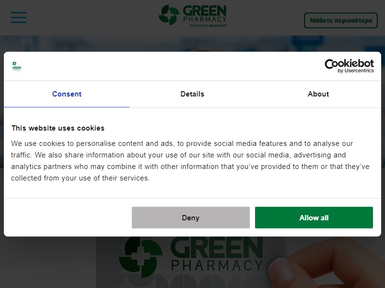The width and height of the screenshot is (385, 288).
Task: Click the Allow all button
Action: 314,217
